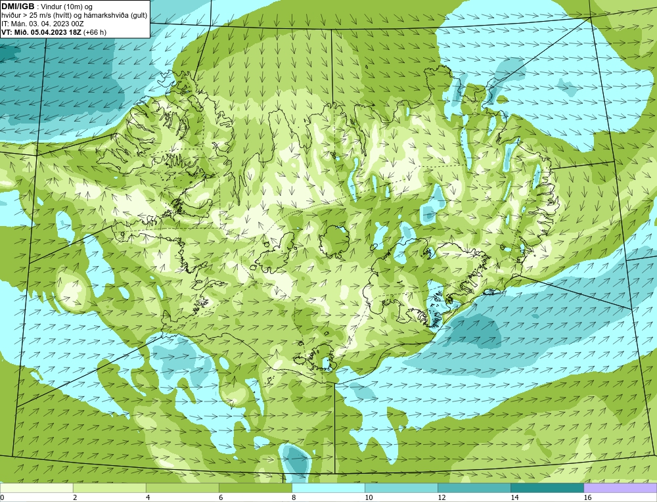Image resolution: width=657 pixels, height=502 pixels.
Task: Click the 14–16 m/s dark teal legend swatch
Action: tap(547, 488)
